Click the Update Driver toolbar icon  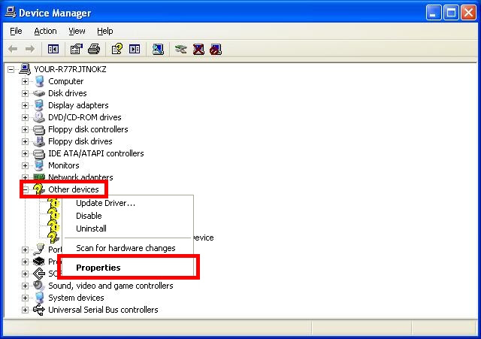pos(180,49)
